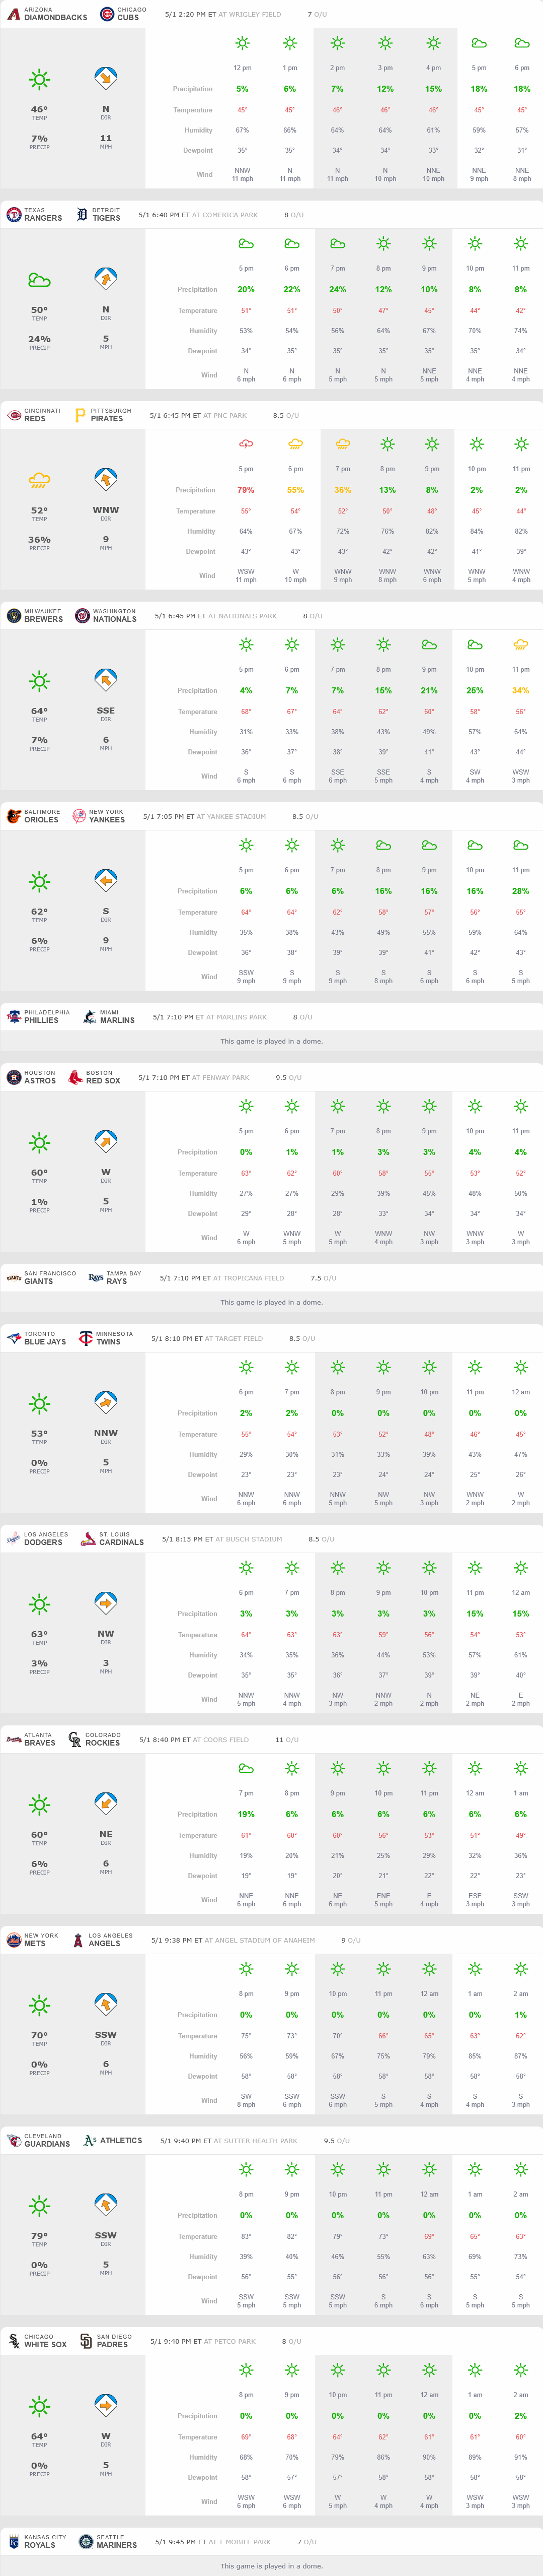Open the Boston Red Sox team name link
543x2576 pixels.
click(103, 1077)
